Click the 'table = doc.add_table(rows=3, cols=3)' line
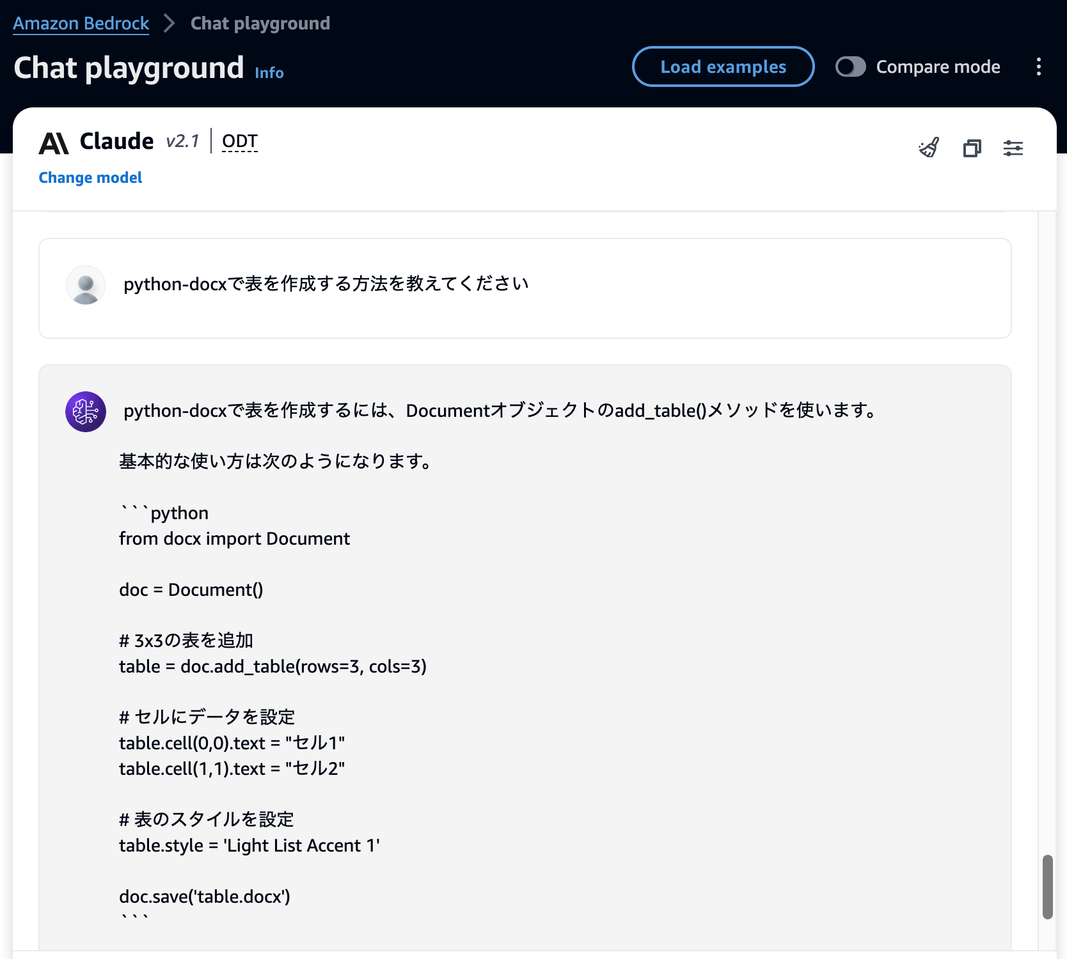Image resolution: width=1067 pixels, height=959 pixels. pos(273,666)
